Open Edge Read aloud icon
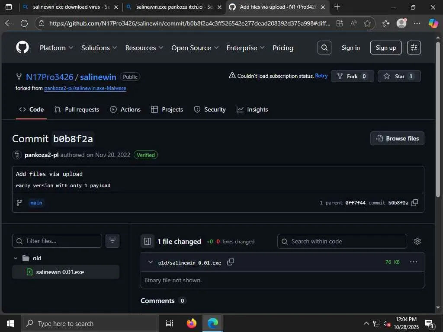This screenshot has width=443, height=332. click(x=353, y=23)
